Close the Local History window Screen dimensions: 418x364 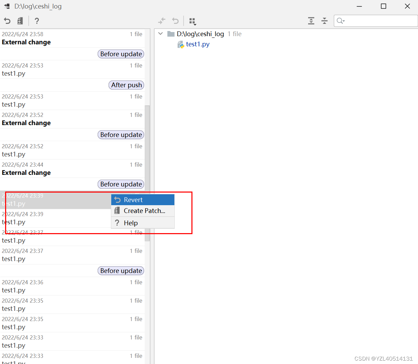(407, 6)
